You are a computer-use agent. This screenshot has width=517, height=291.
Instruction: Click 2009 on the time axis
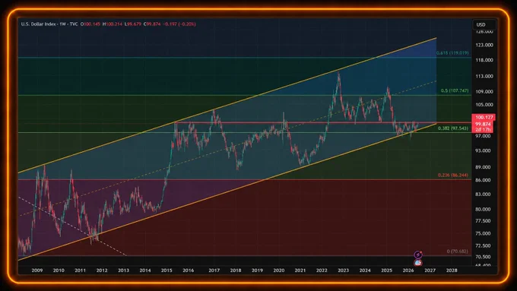pos(37,270)
